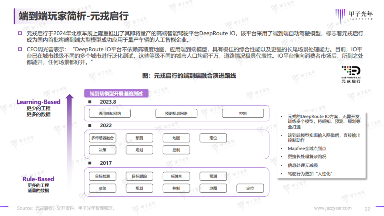Click the 决策 box under 2022
Screen dimensions: 384x216
[103, 150]
